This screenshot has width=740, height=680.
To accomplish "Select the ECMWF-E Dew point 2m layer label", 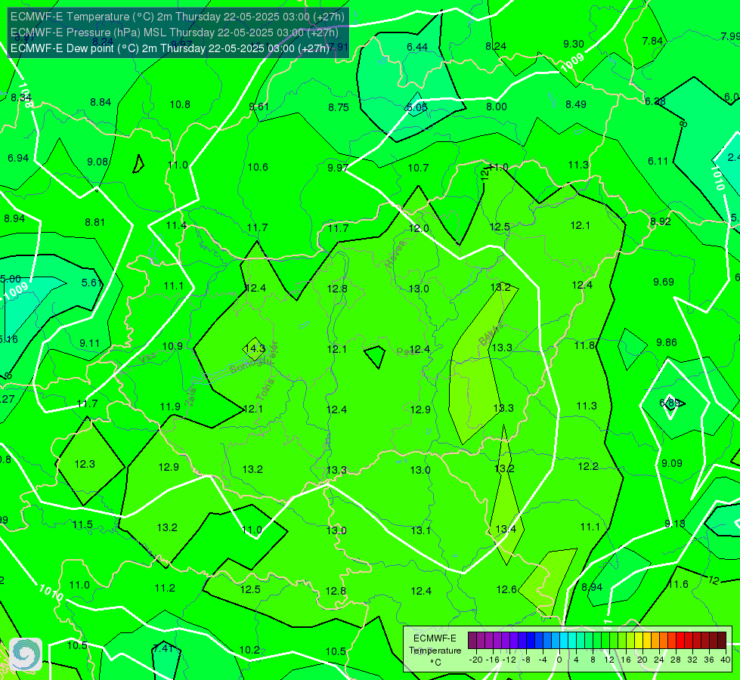I will tap(170, 48).
